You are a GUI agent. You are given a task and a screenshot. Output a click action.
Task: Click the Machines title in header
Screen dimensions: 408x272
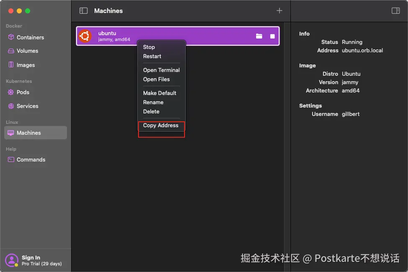108,11
